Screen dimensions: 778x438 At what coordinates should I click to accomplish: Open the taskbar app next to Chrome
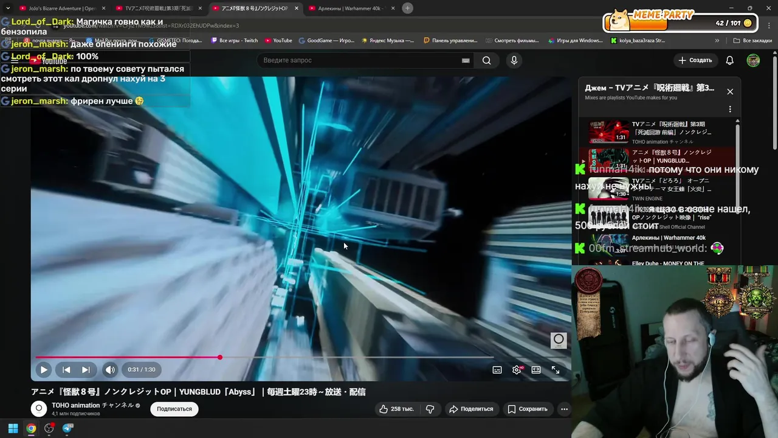tap(49, 428)
